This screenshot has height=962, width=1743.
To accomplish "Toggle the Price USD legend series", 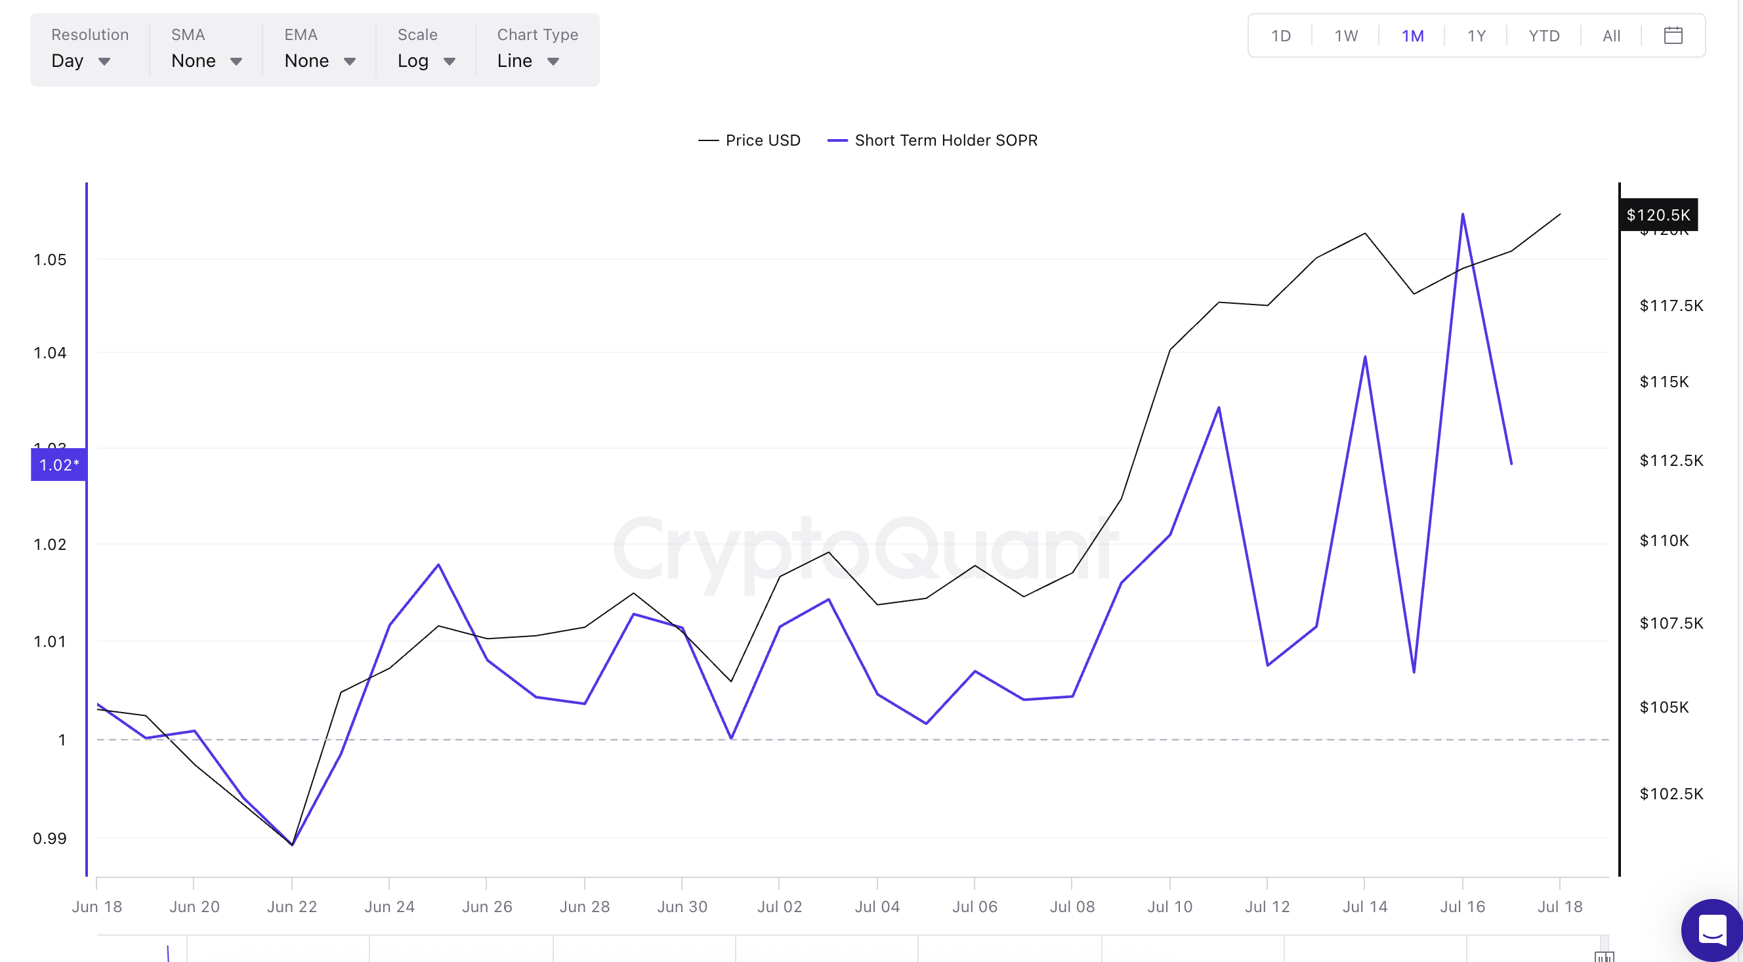I will tap(749, 140).
